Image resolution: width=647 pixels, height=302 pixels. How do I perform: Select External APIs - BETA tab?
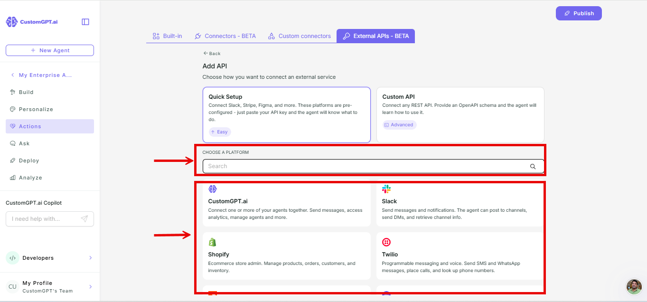click(x=375, y=36)
